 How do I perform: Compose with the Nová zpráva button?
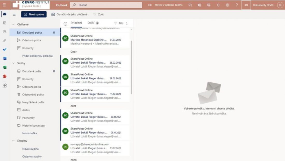(34, 14)
